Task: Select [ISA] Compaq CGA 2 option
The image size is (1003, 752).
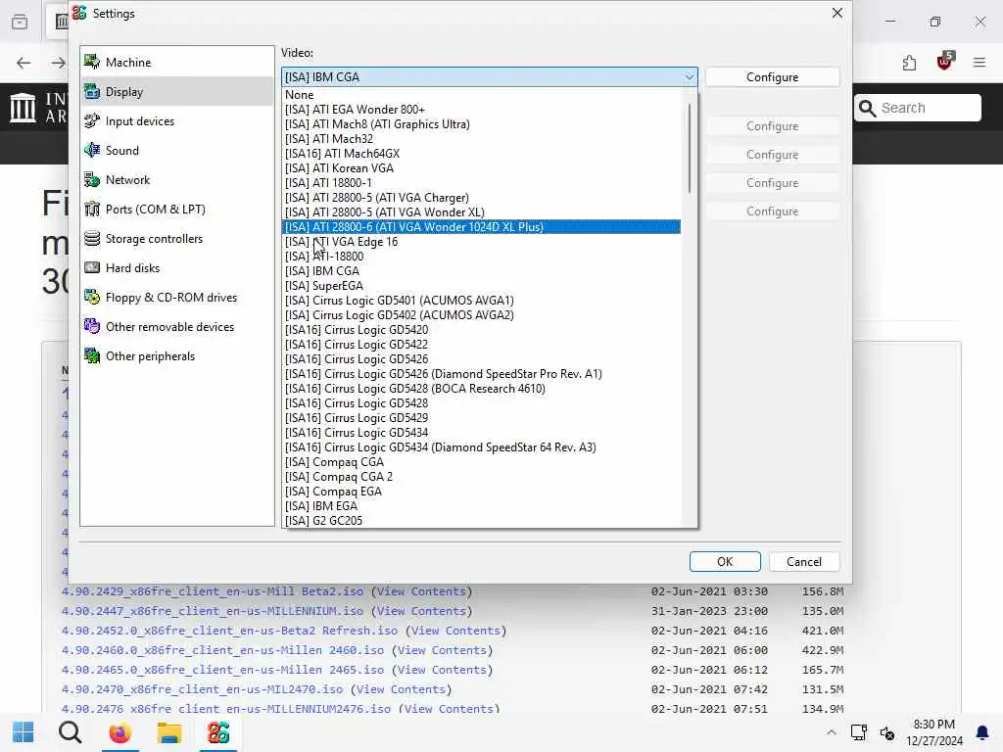Action: (481, 477)
